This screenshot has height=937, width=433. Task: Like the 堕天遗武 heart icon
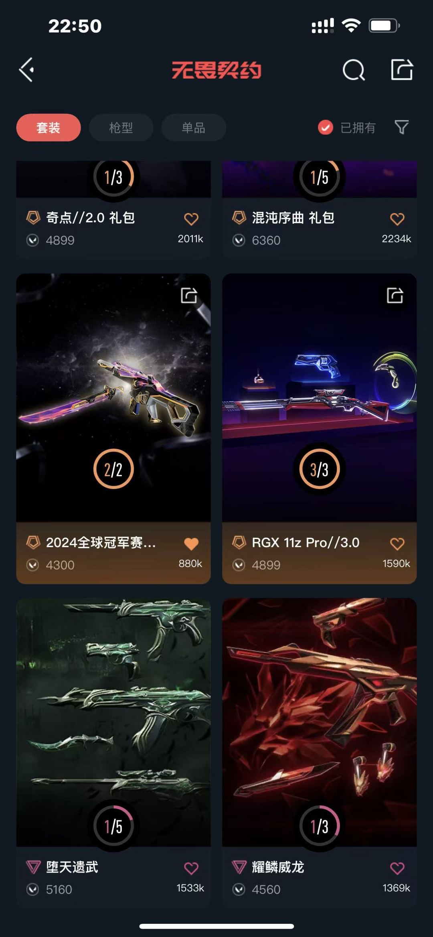tap(191, 868)
